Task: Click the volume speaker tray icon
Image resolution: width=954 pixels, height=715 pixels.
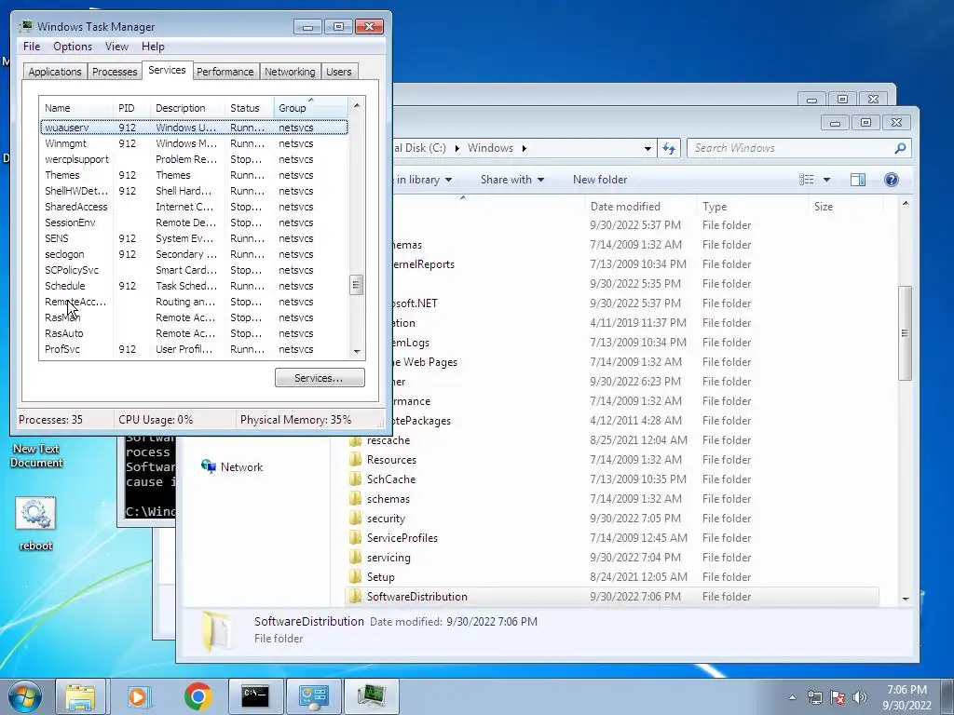Action: [859, 697]
